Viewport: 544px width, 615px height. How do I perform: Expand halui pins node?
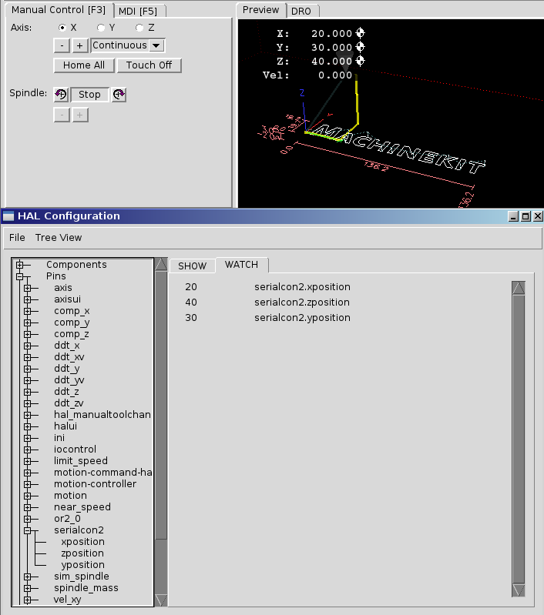click(27, 426)
